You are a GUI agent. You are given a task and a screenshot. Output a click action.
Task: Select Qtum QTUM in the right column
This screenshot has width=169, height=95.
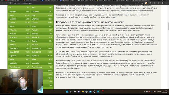(42, 15)
